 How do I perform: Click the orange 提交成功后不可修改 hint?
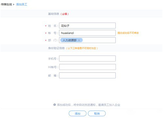[x=128, y=33]
